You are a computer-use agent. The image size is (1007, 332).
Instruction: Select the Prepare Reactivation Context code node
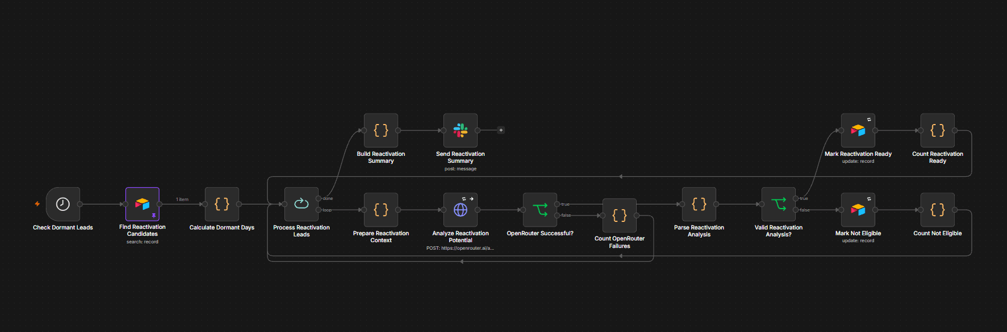point(381,210)
